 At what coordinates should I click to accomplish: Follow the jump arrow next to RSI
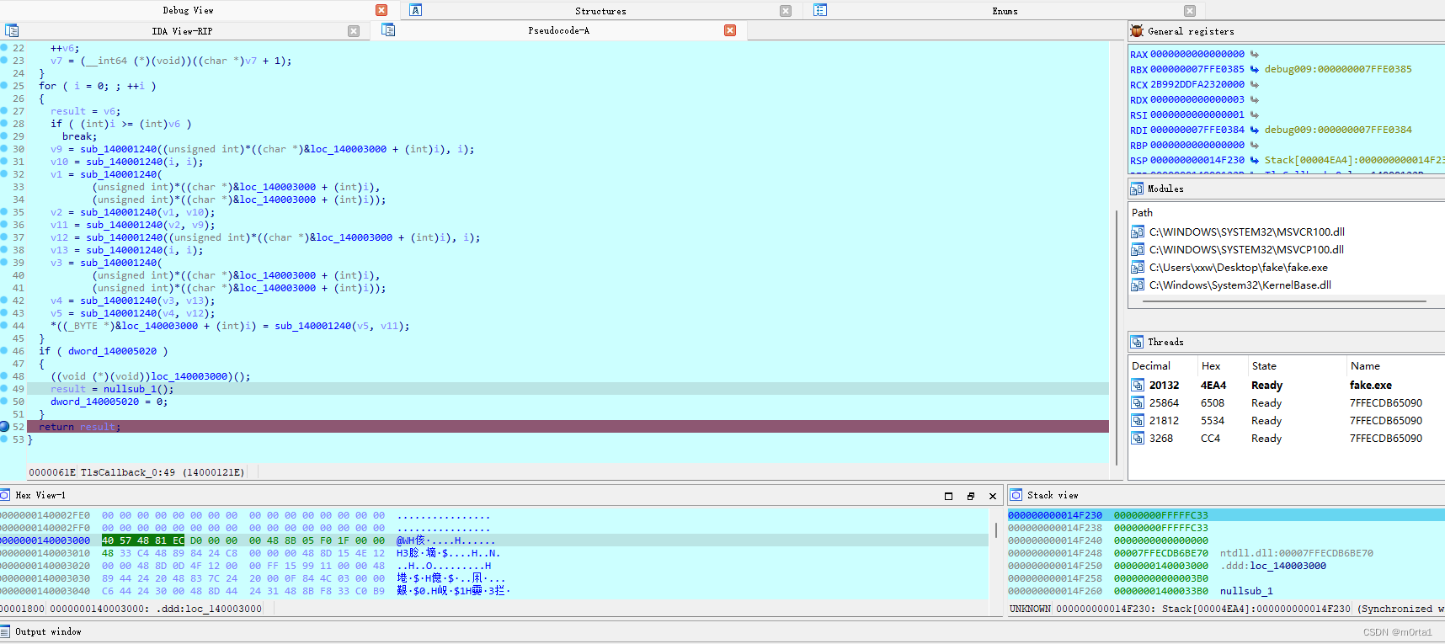point(1254,114)
